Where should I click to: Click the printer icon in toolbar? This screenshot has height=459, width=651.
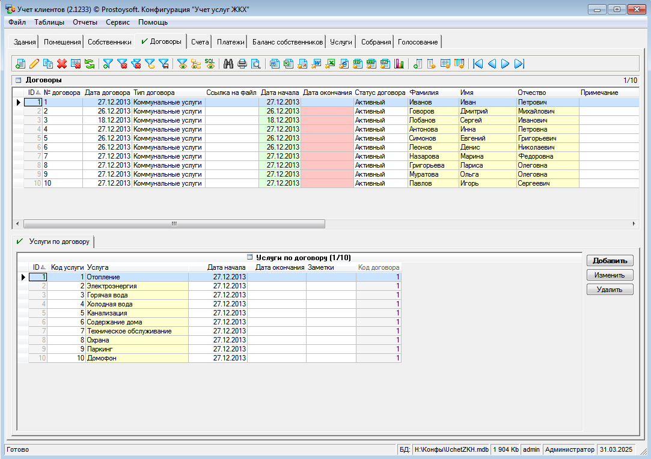coord(242,64)
